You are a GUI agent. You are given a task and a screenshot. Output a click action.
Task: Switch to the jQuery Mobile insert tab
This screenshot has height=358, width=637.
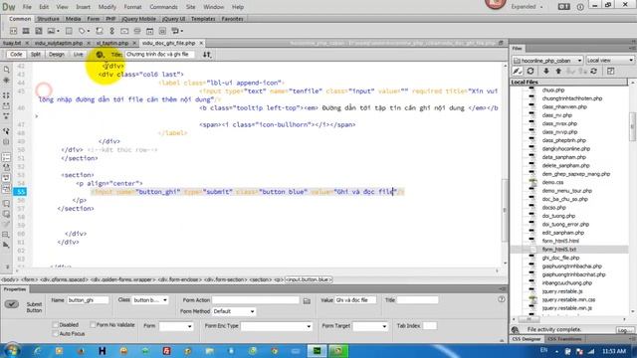[x=138, y=19]
